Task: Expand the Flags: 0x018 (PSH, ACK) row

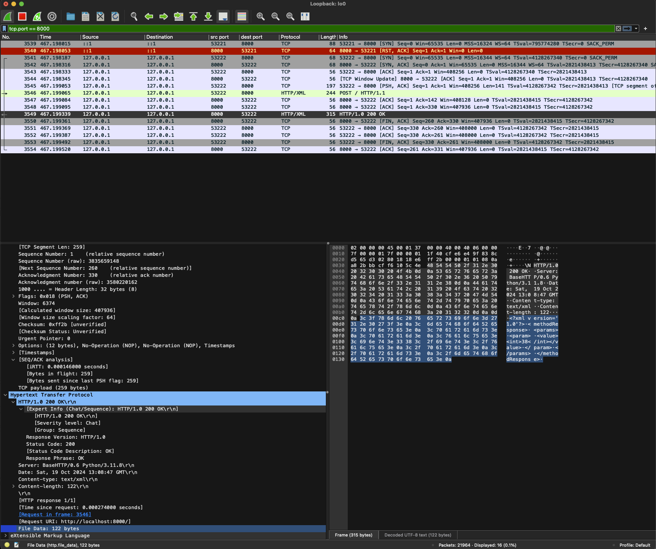Action: pyautogui.click(x=13, y=296)
